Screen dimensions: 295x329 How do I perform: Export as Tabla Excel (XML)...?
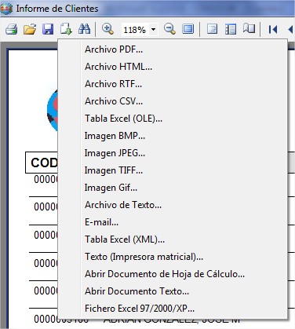coord(173,239)
